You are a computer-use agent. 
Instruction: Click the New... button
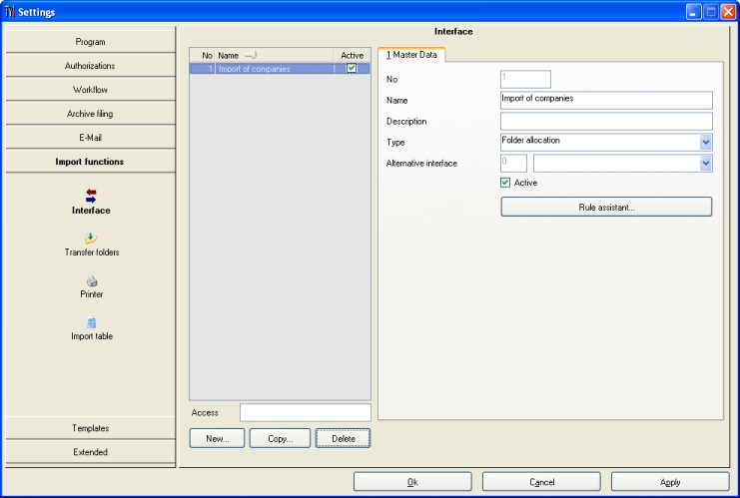(217, 438)
